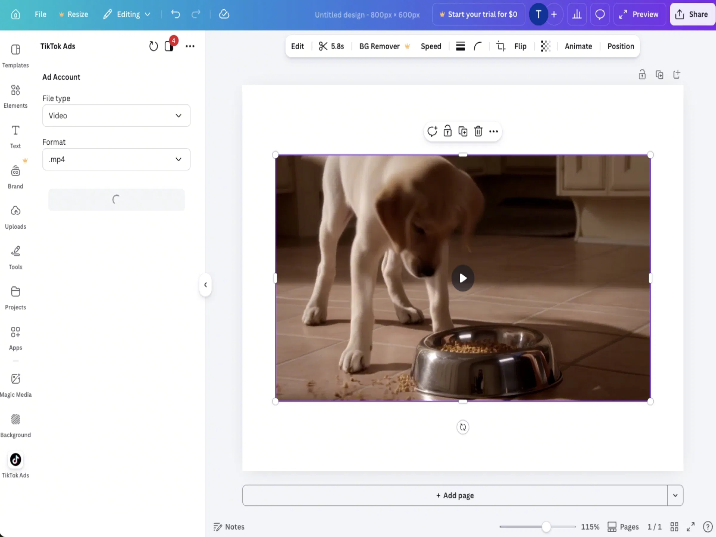Select the Crop tool icon
This screenshot has height=537, width=716.
point(500,46)
